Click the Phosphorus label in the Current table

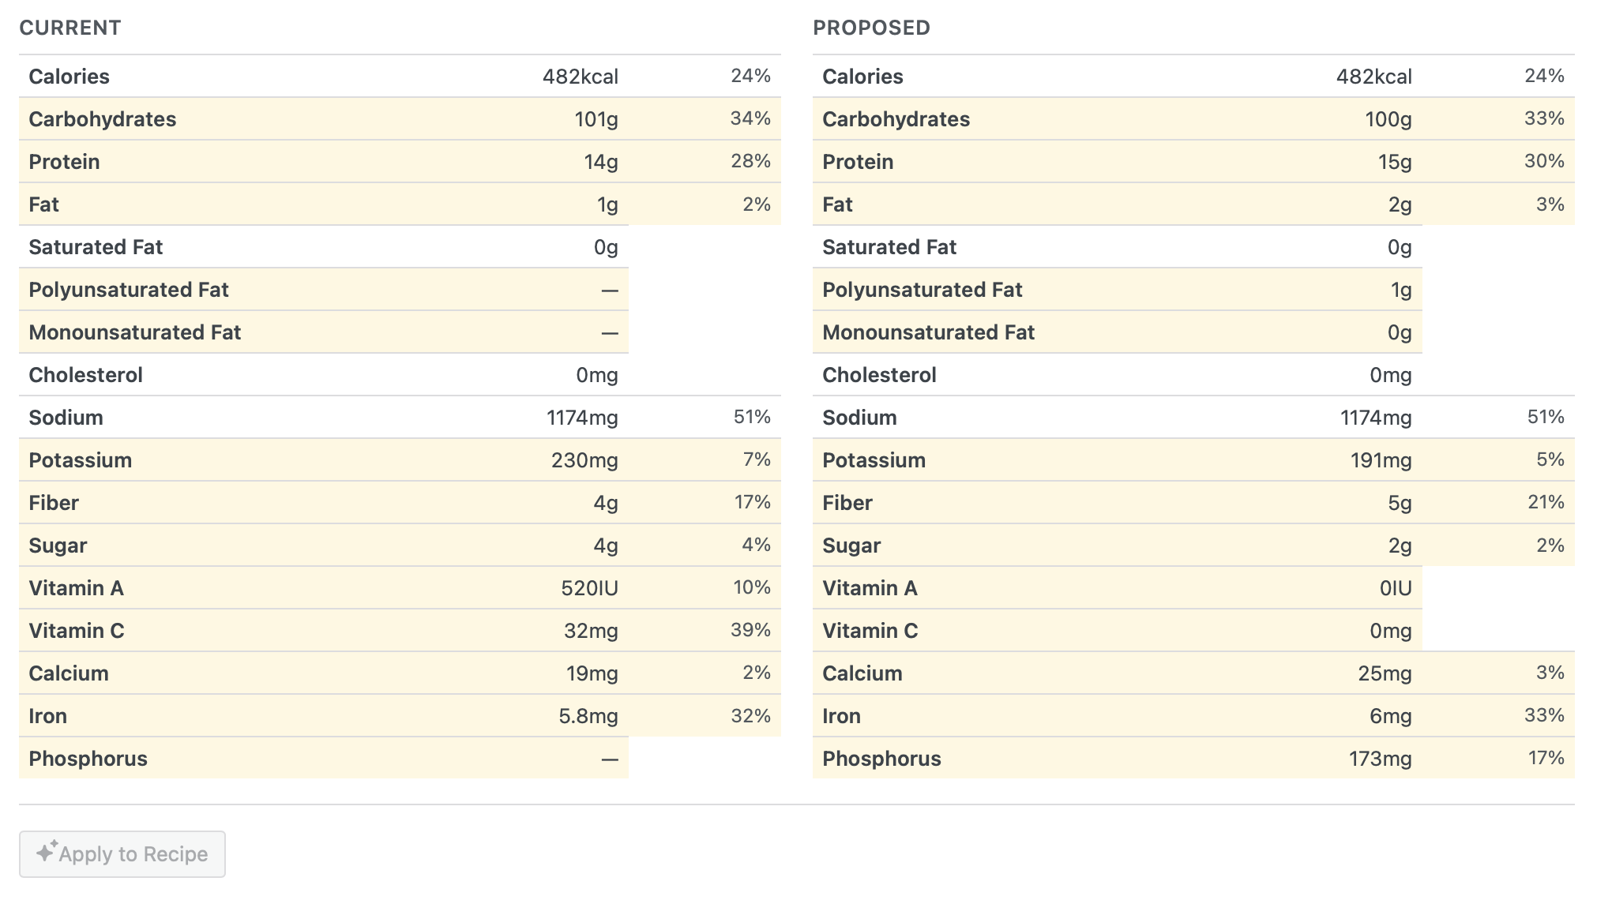88,759
